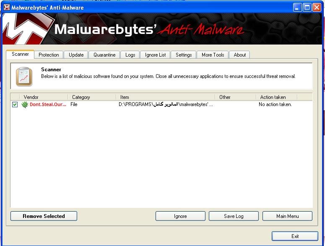Click the Other column header
Viewport: 325px width, 246px height.
(x=235, y=97)
